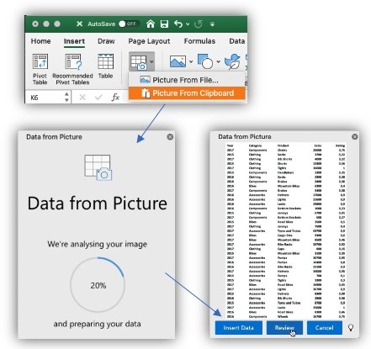Click the yellow minimize window button
Image resolution: width=371 pixels, height=349 pixels.
pyautogui.click(x=46, y=24)
